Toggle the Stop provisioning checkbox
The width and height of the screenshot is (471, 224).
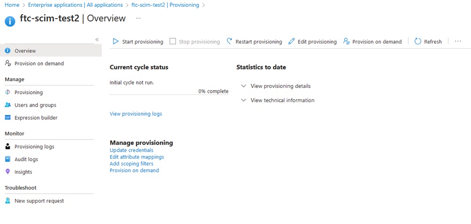172,42
